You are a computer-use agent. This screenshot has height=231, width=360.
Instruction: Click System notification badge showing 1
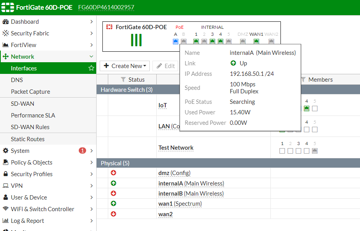click(x=82, y=150)
